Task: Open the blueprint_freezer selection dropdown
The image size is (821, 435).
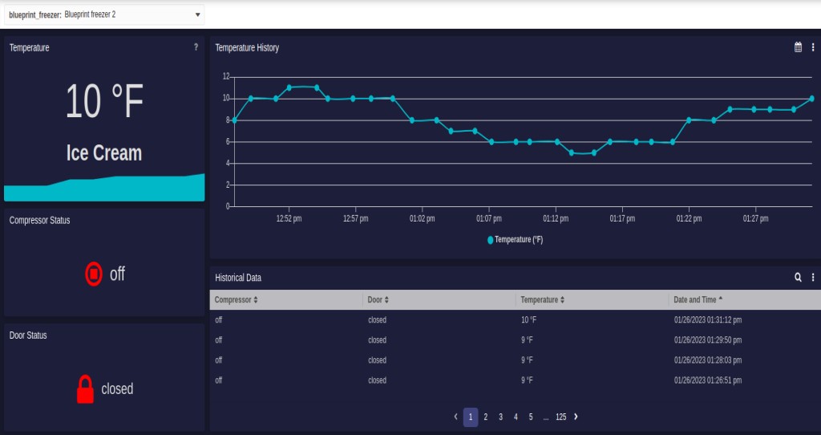Action: (198, 14)
